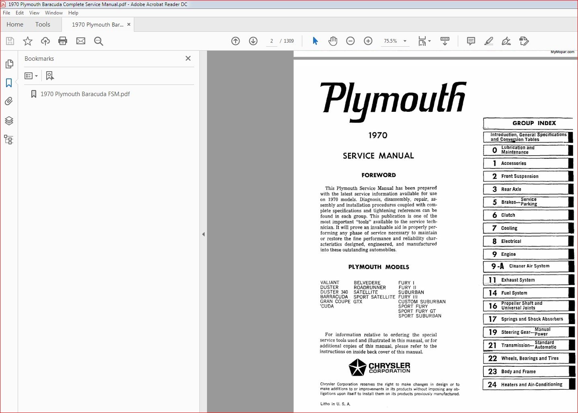578x413 pixels.
Task: Toggle the Bookmarks sidebar panel
Action: 9,83
